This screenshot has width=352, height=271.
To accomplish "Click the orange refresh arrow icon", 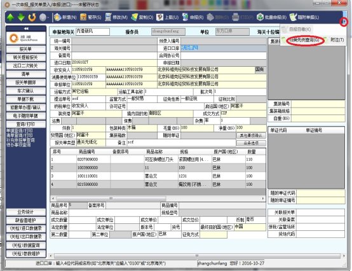I will point(32,17).
